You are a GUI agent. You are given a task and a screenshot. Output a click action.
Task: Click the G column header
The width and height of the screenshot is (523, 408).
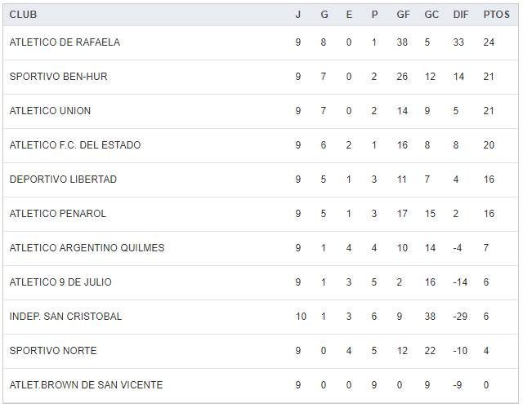coord(324,15)
